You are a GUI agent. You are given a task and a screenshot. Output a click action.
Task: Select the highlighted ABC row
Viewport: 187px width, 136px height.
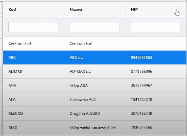point(95,57)
